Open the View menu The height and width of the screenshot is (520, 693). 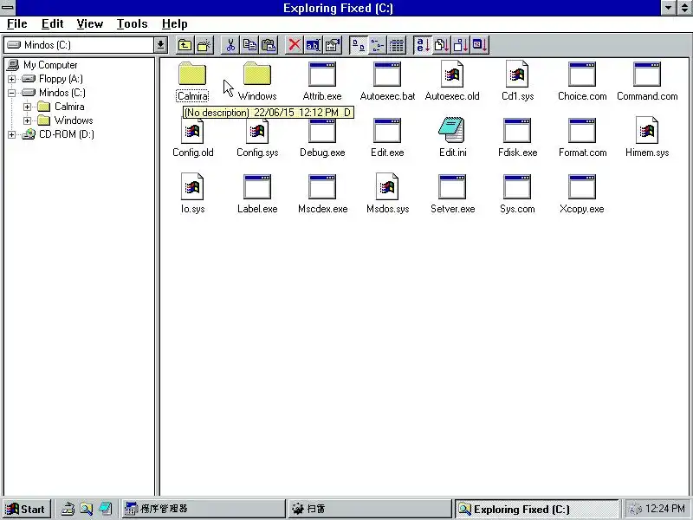90,24
